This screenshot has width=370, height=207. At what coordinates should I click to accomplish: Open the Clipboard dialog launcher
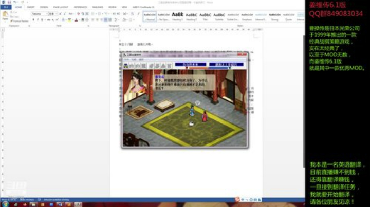point(29,26)
